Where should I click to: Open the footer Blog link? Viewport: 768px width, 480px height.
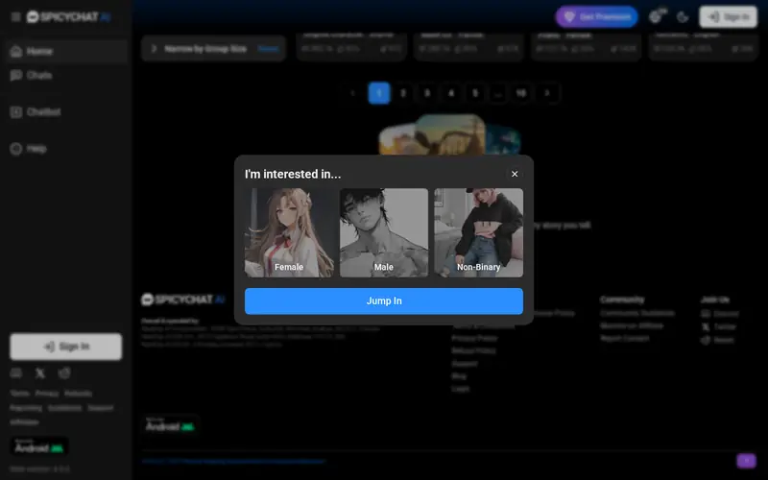point(459,376)
